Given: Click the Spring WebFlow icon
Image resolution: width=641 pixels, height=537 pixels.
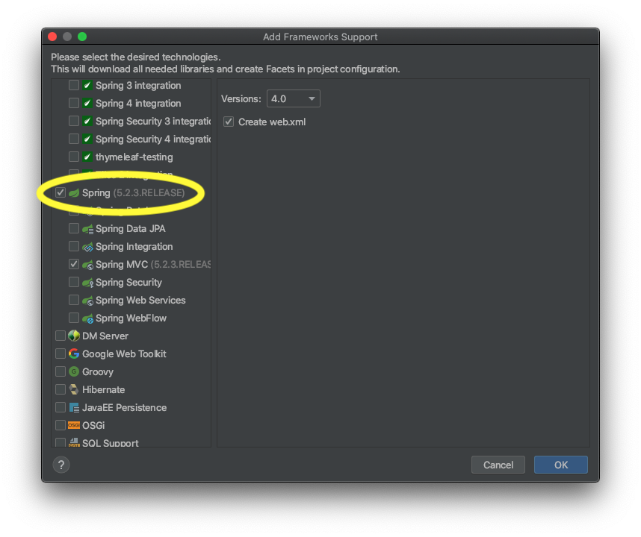Looking at the screenshot, I should point(87,318).
